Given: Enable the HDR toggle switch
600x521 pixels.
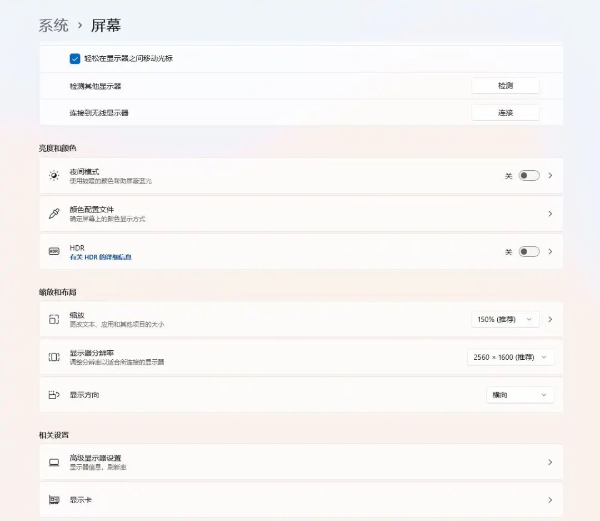Looking at the screenshot, I should pos(529,252).
